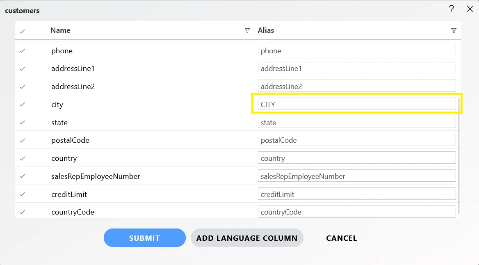Toggle the select-all checkmark in header
The width and height of the screenshot is (479, 265).
pos(22,31)
